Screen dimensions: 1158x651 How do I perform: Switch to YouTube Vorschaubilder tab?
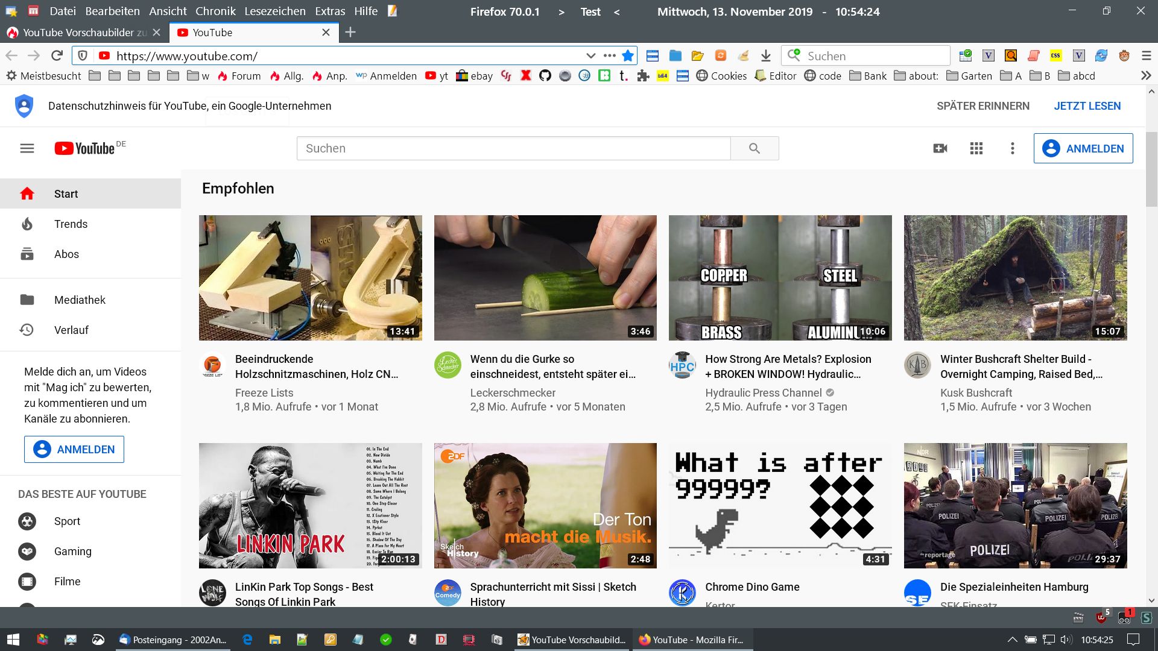tap(83, 33)
